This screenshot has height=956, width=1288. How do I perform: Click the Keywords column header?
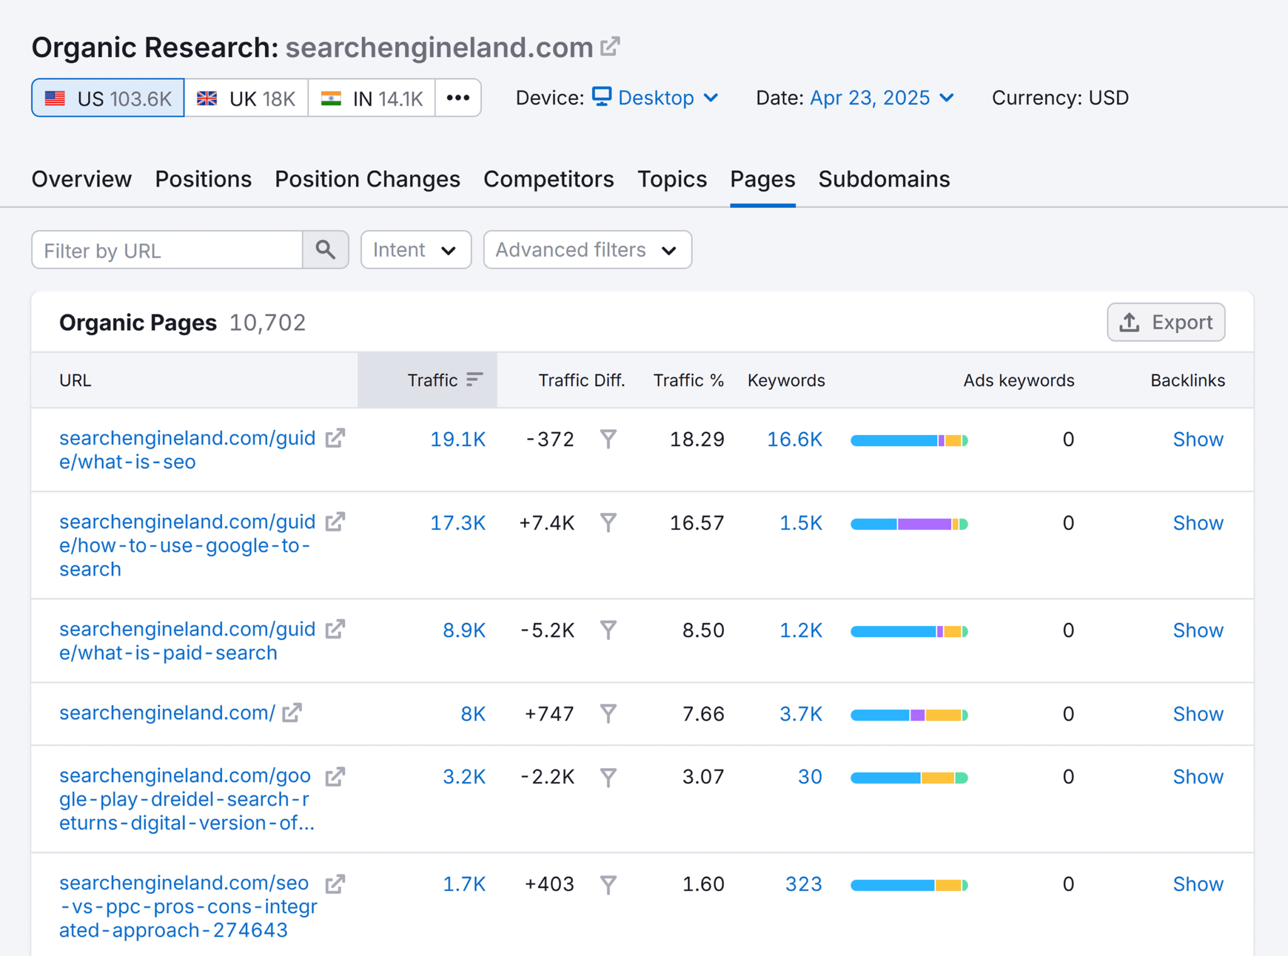[x=786, y=380]
